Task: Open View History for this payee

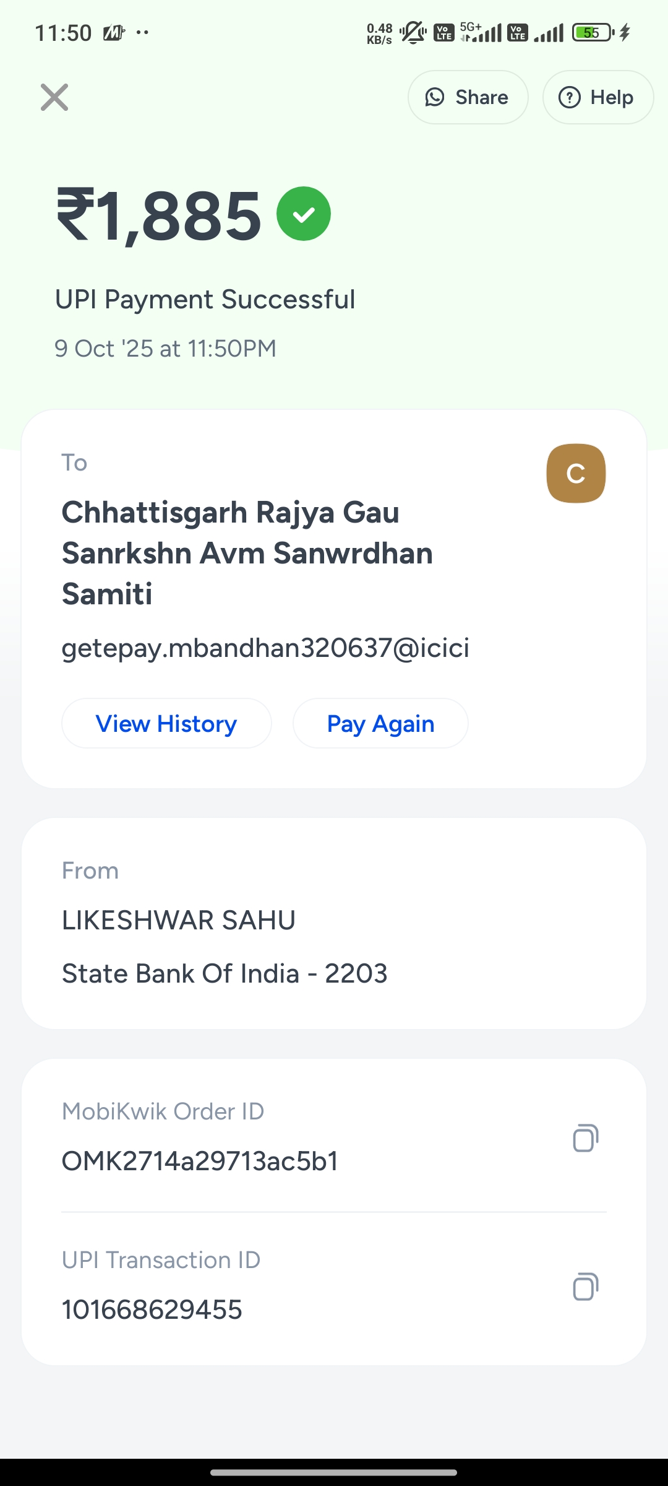Action: (x=166, y=723)
